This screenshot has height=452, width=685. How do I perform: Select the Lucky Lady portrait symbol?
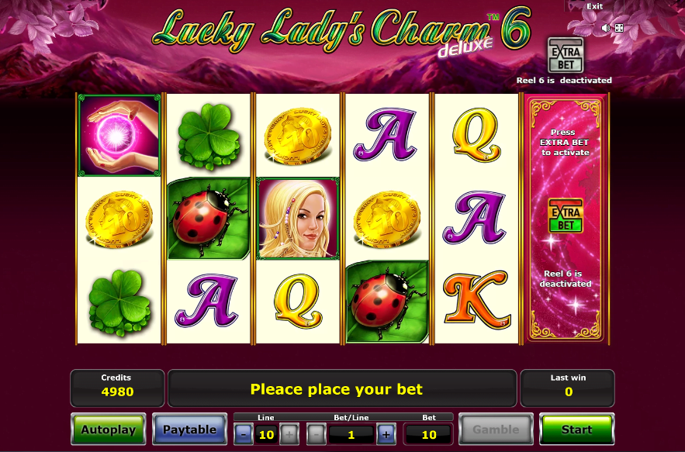[298, 218]
